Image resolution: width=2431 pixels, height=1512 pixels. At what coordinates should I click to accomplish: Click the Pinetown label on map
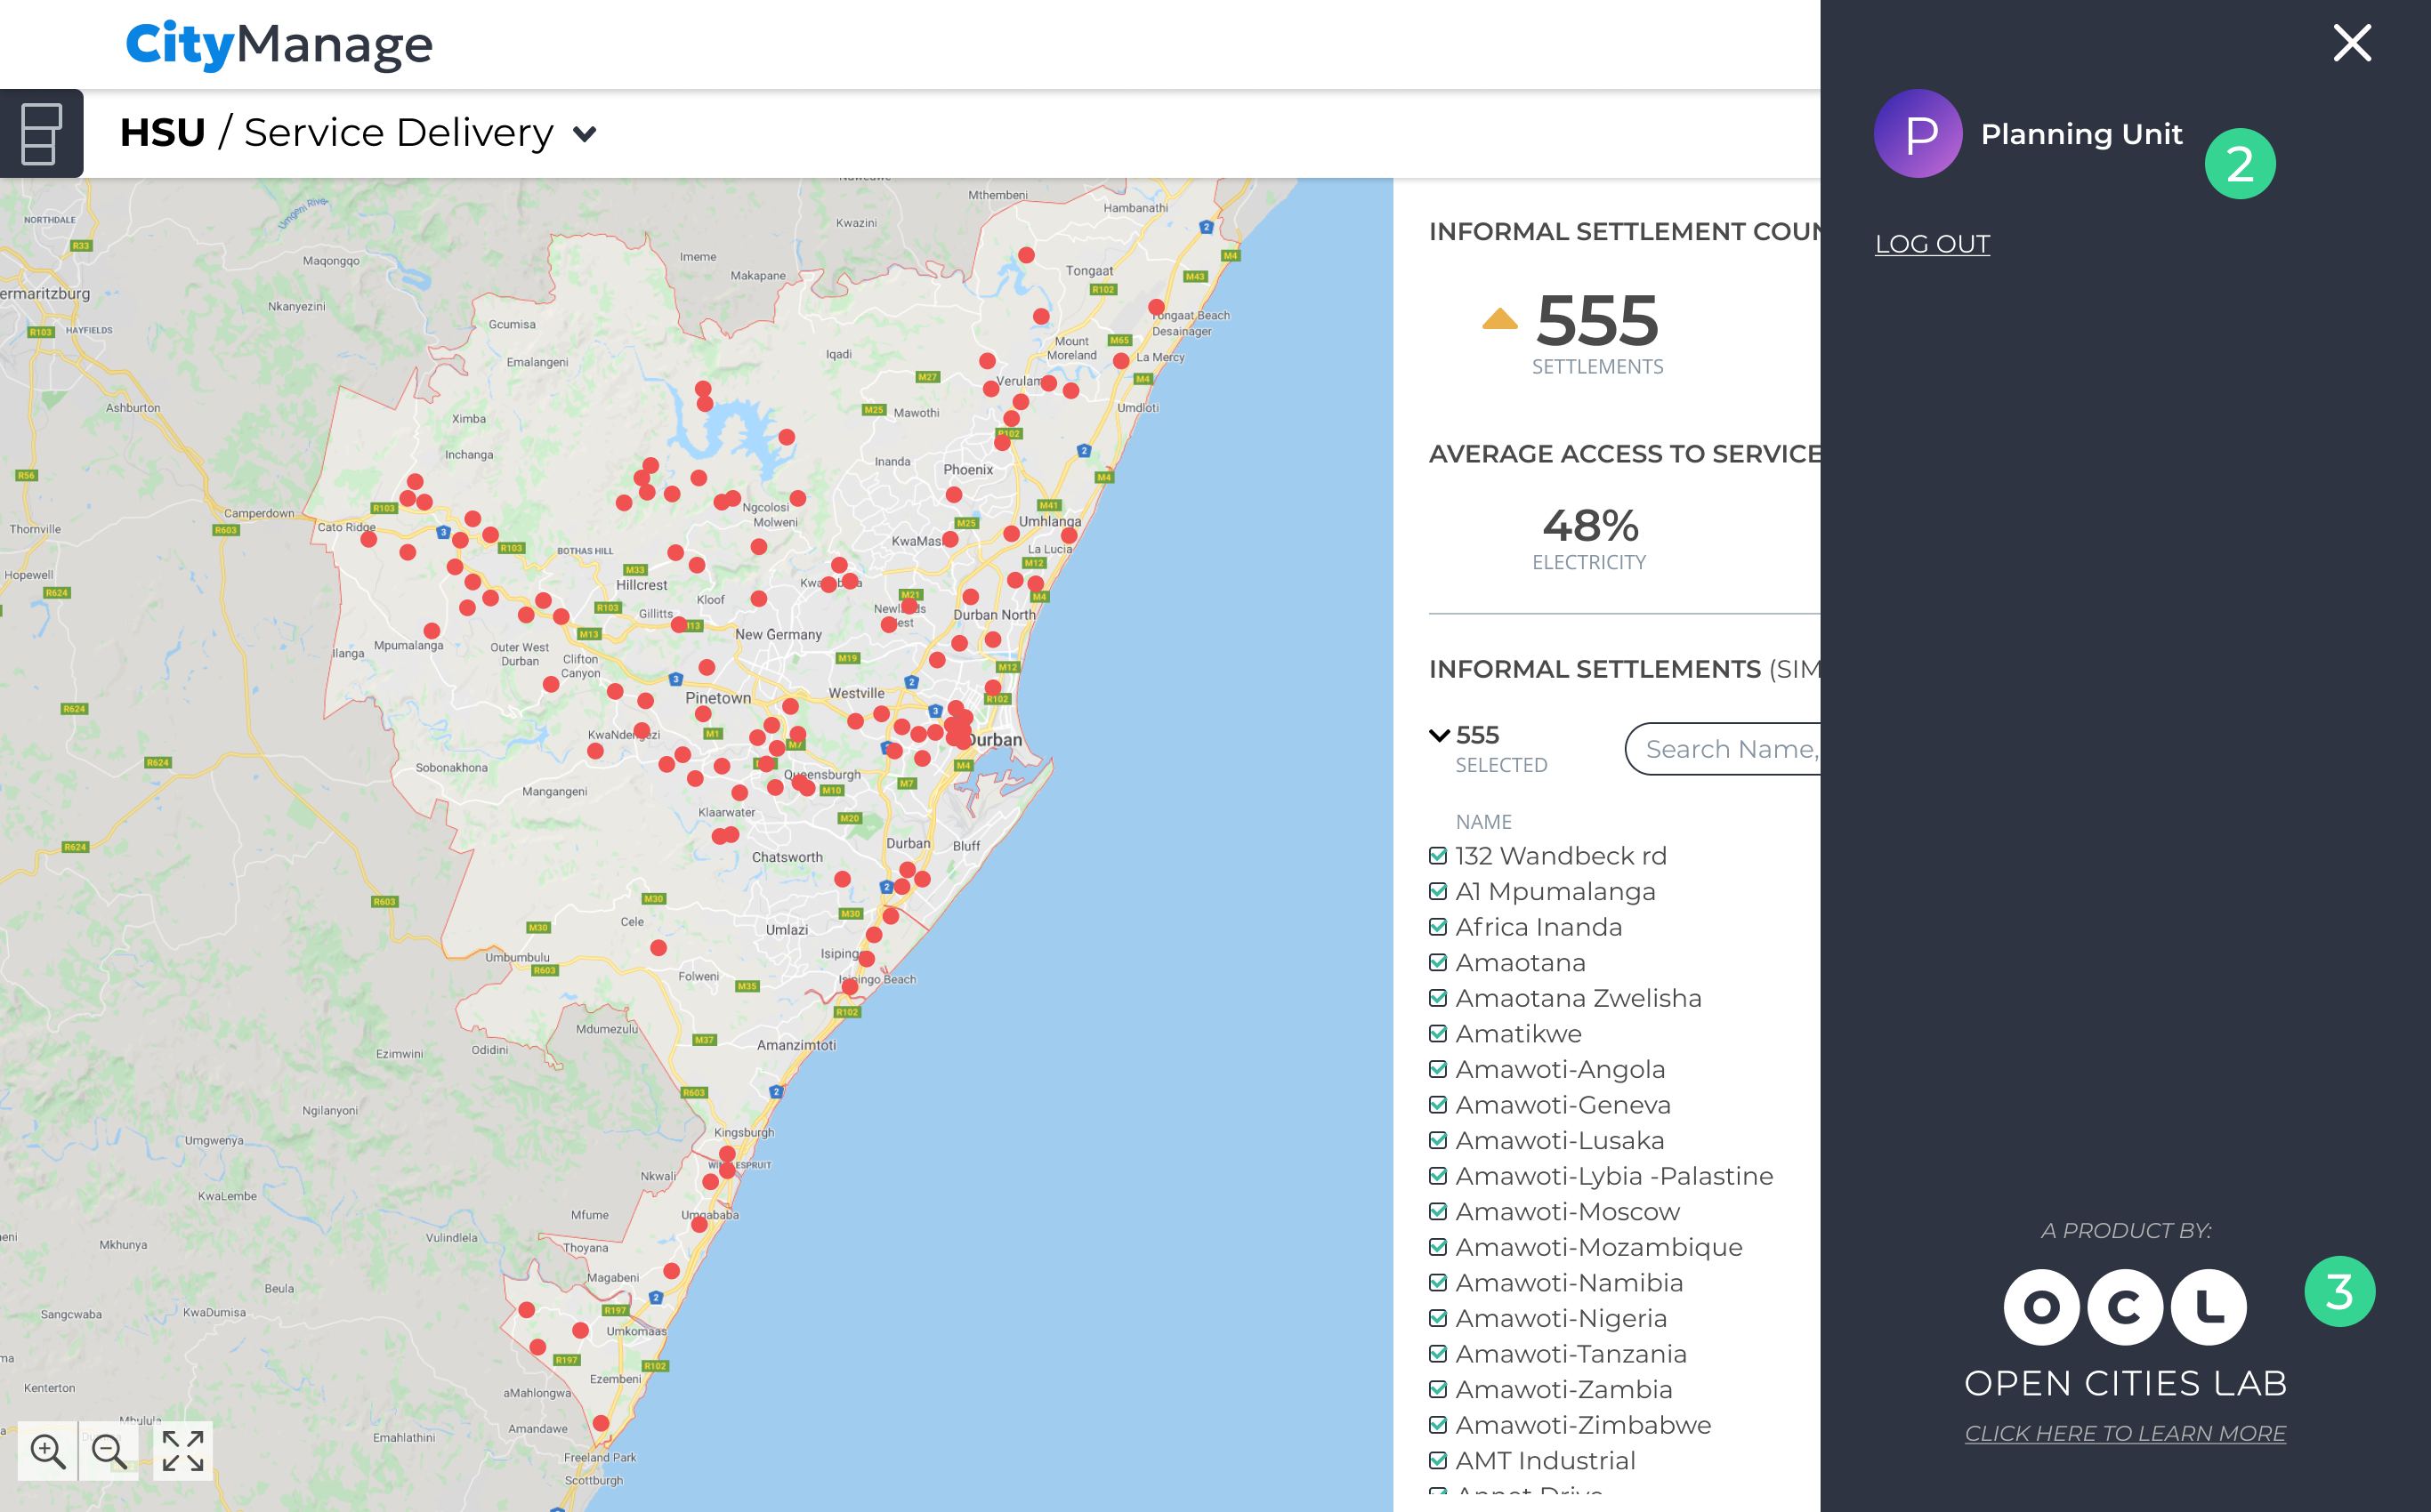[x=718, y=698]
